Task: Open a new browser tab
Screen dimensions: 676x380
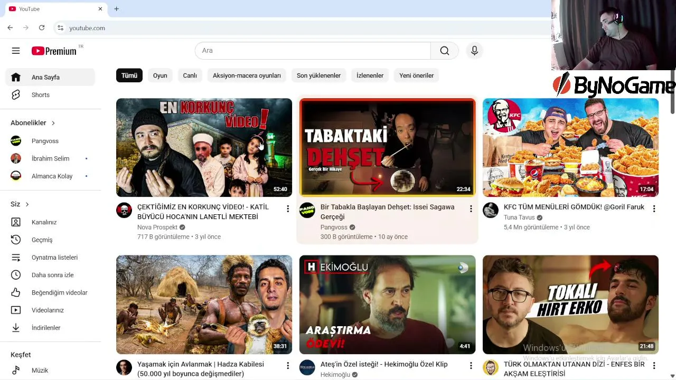Action: 116,9
